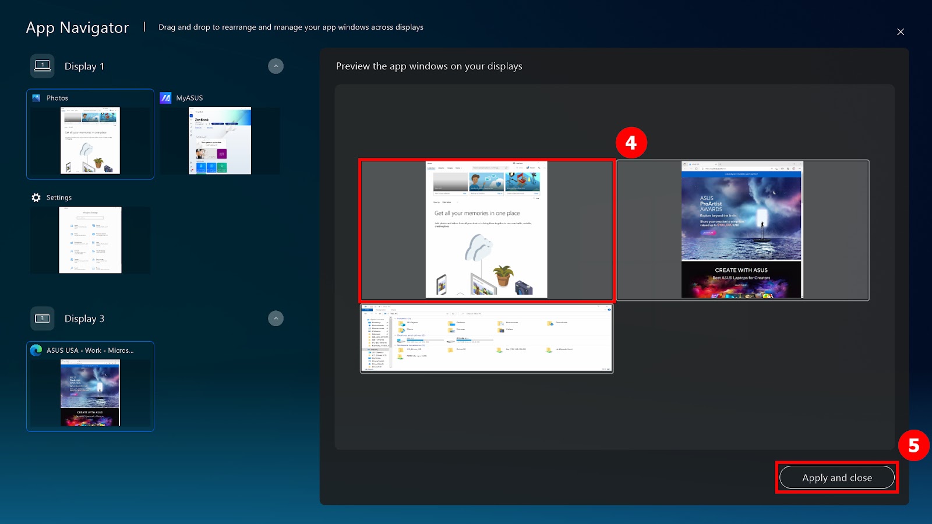Click the Photos preview in the display layout

click(x=486, y=230)
